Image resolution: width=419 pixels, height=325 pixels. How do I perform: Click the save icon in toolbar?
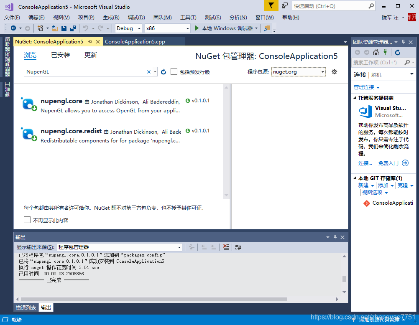tap(64, 28)
